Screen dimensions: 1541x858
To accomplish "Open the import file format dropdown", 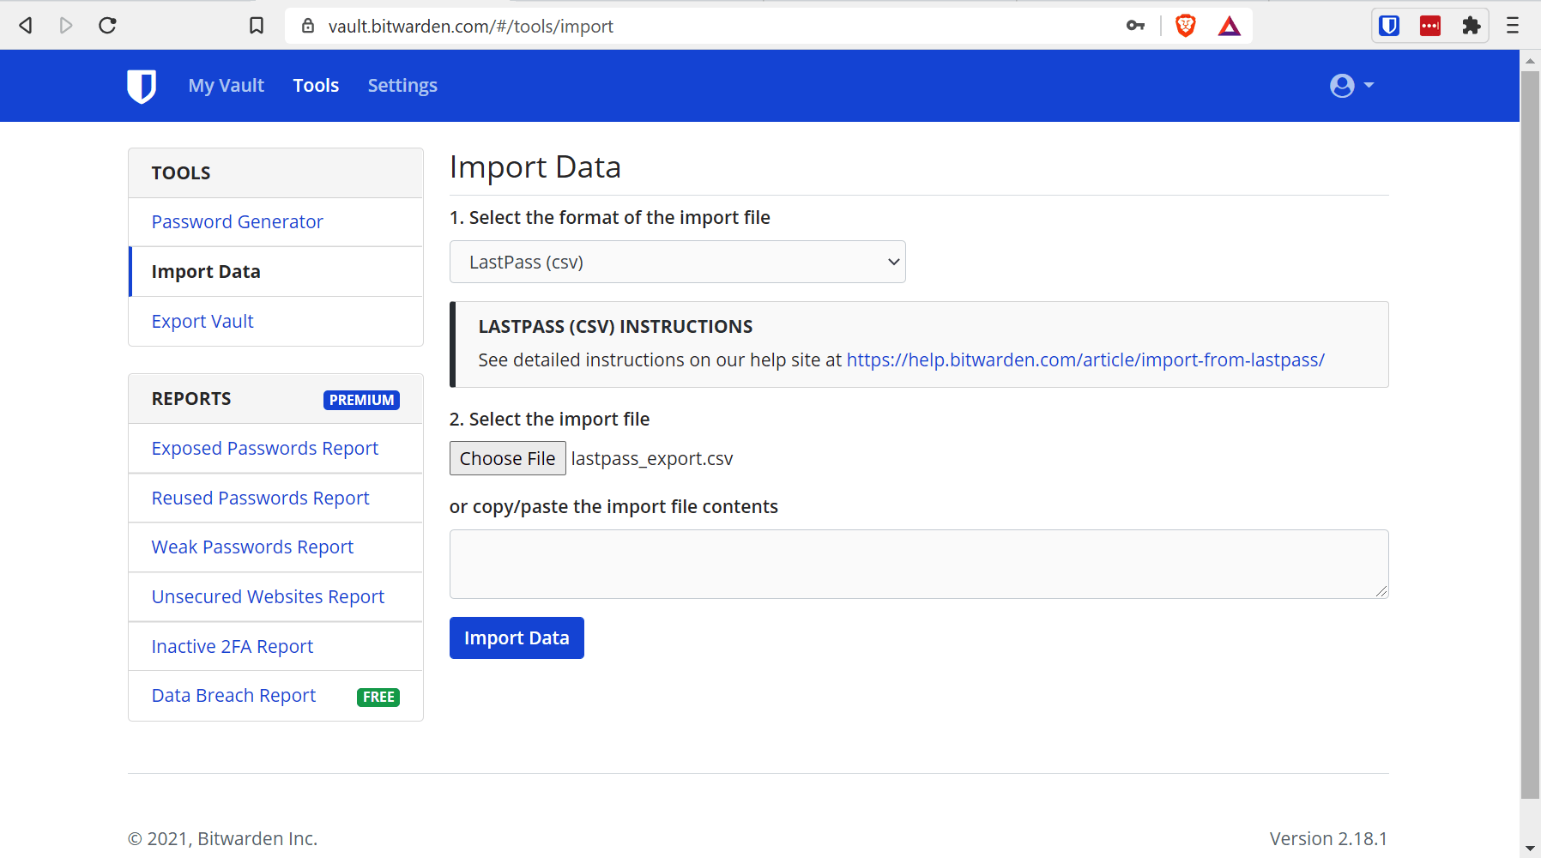I will tap(677, 262).
